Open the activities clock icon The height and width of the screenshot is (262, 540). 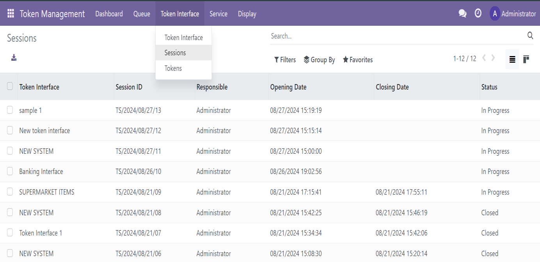478,14
